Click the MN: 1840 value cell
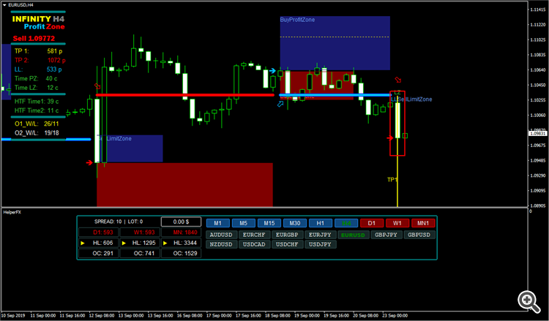 (181, 233)
